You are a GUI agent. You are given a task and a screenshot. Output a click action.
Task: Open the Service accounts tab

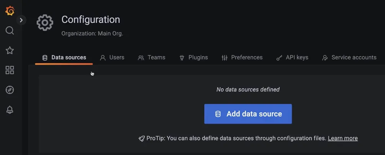(x=349, y=58)
